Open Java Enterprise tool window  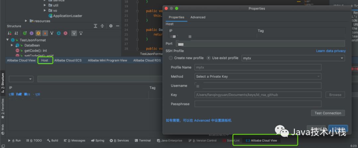point(170,140)
